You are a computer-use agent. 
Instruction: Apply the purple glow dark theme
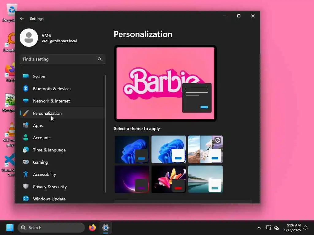coord(132,179)
